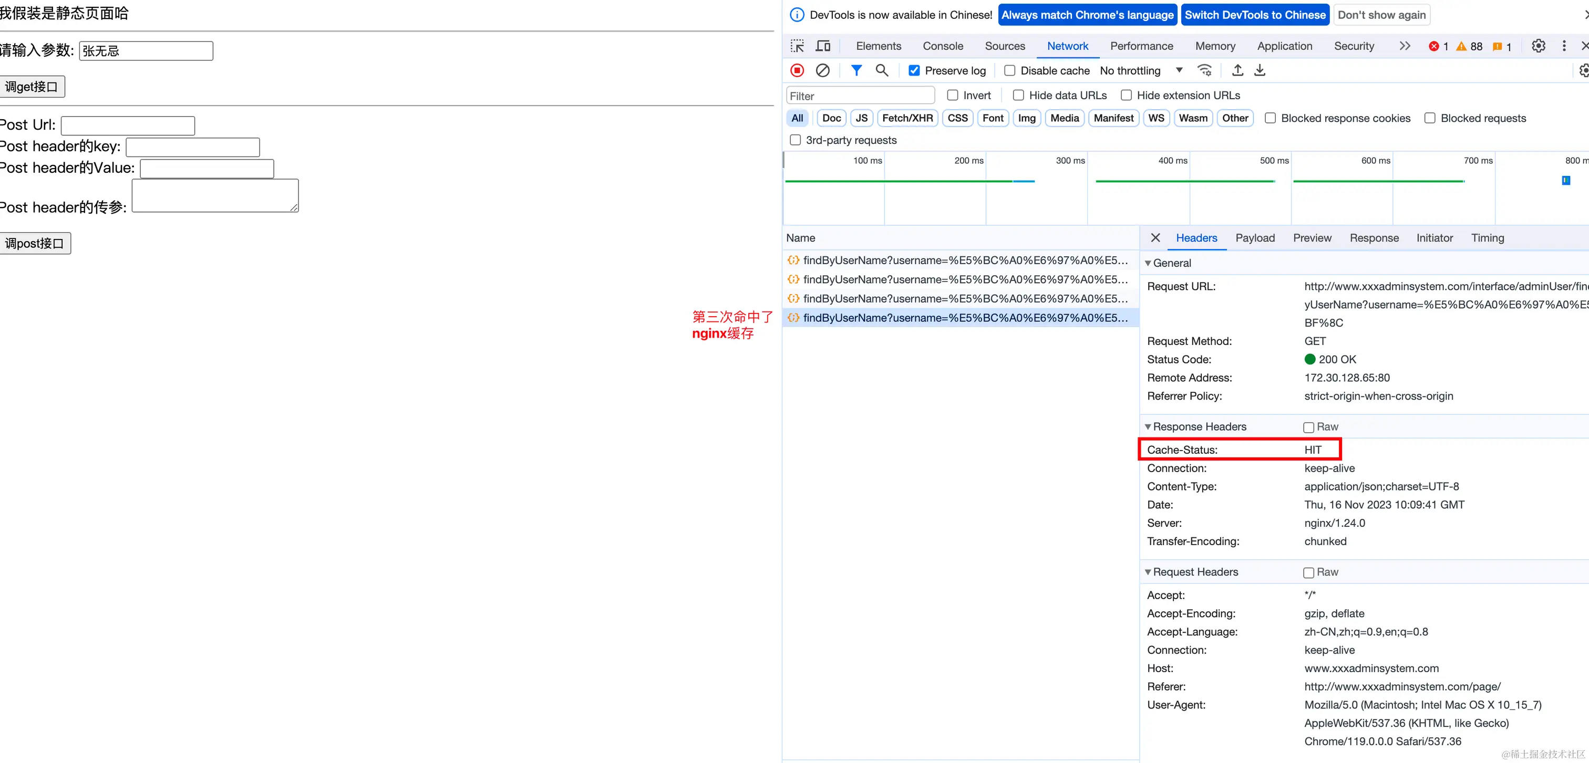Click the export HAR download icon

(x=1260, y=70)
